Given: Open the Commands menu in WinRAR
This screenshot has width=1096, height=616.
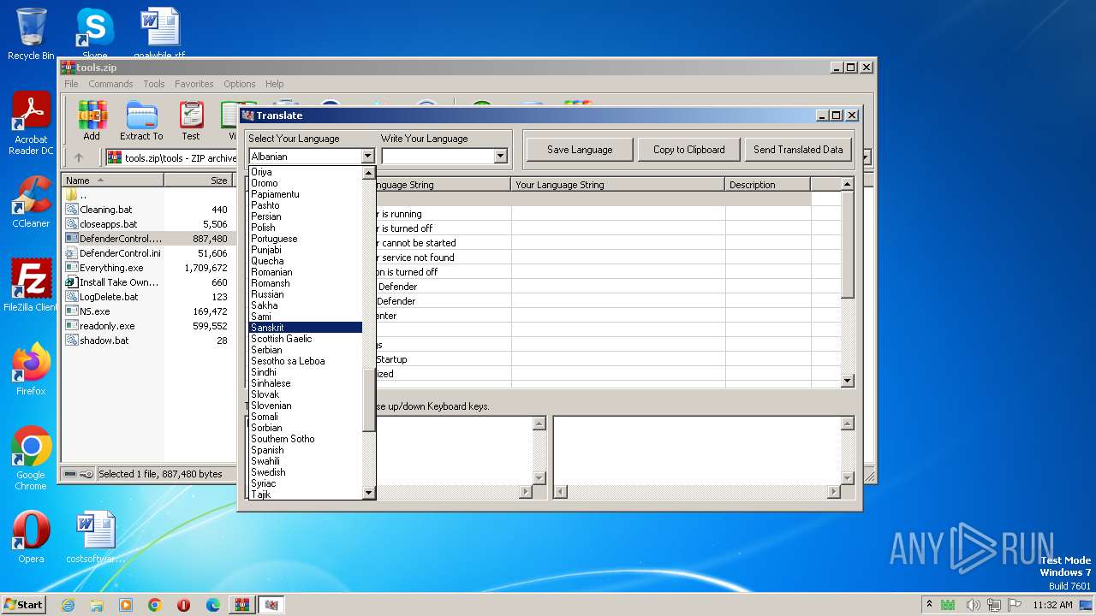Looking at the screenshot, I should pyautogui.click(x=110, y=84).
